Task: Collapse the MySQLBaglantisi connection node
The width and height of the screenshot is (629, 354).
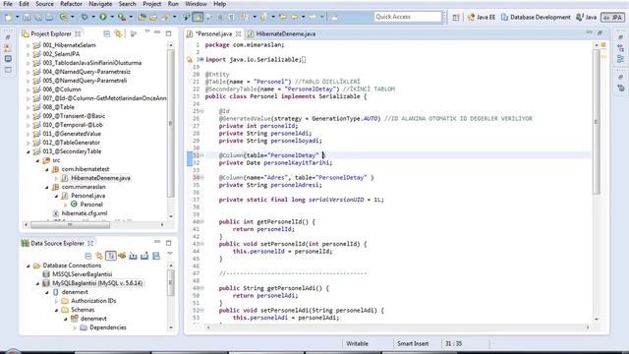Action: click(x=37, y=283)
